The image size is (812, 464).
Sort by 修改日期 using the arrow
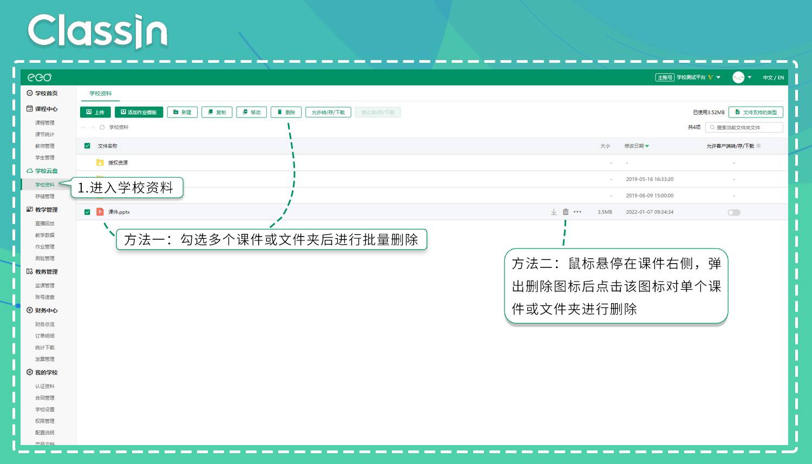647,146
